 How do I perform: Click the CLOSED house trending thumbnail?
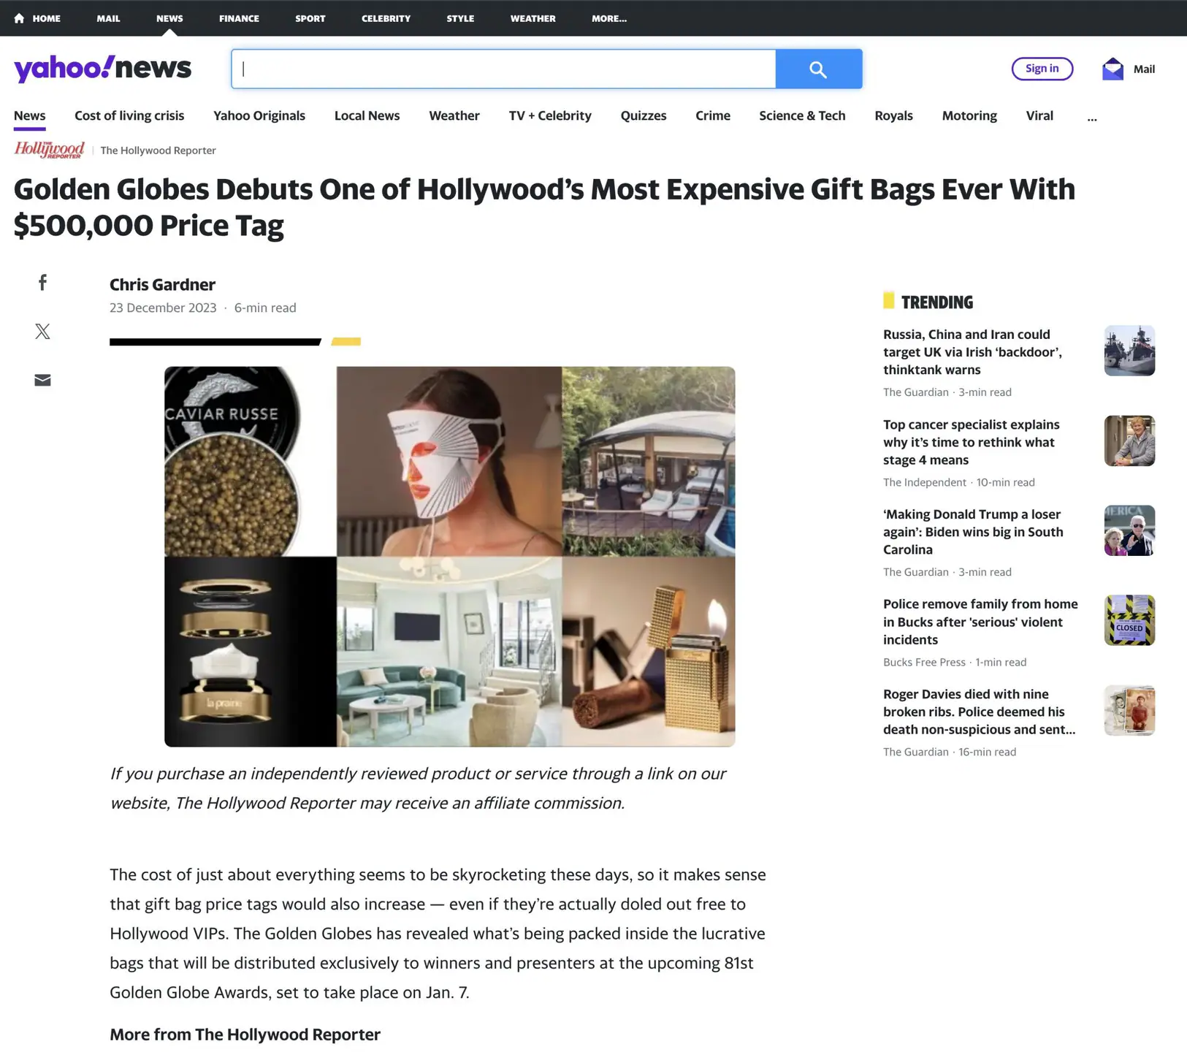[x=1129, y=620]
